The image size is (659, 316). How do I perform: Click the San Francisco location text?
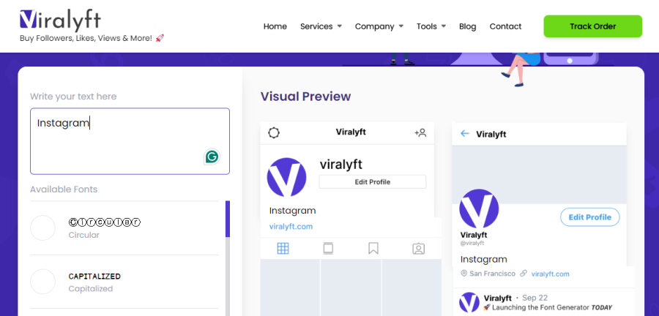coord(492,274)
